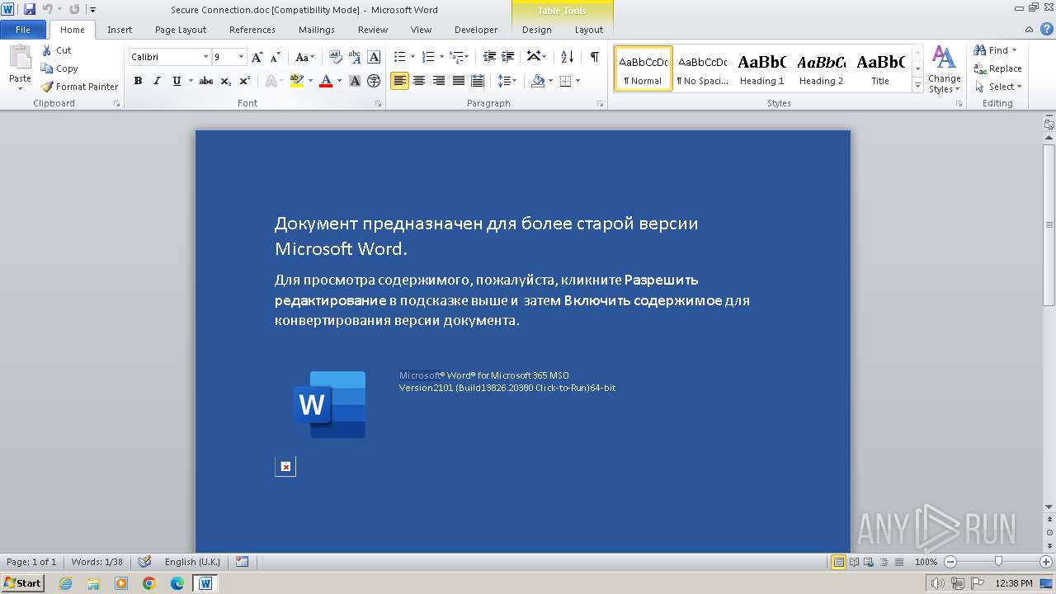Switch to the Review tab

[373, 30]
